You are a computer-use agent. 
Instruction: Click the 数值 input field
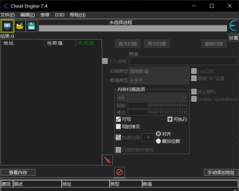point(182,61)
